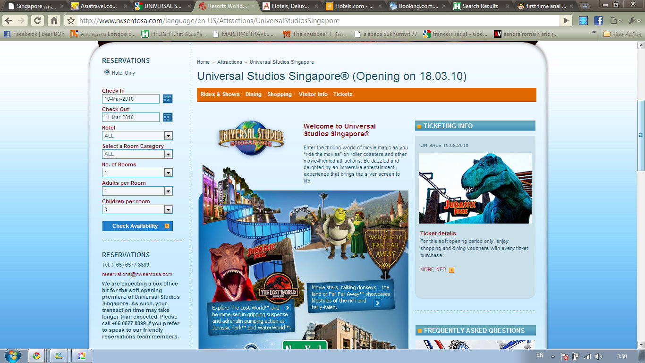
Task: Click the 3:50 clock in taskbar
Action: coord(622,356)
